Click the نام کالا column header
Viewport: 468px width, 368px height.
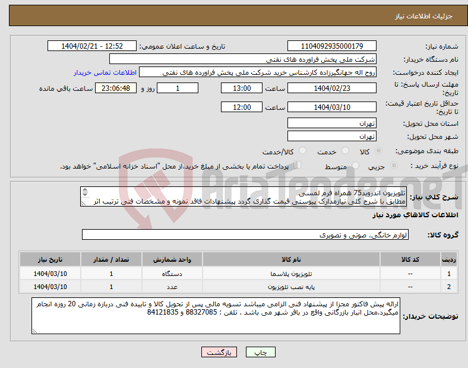(x=291, y=259)
